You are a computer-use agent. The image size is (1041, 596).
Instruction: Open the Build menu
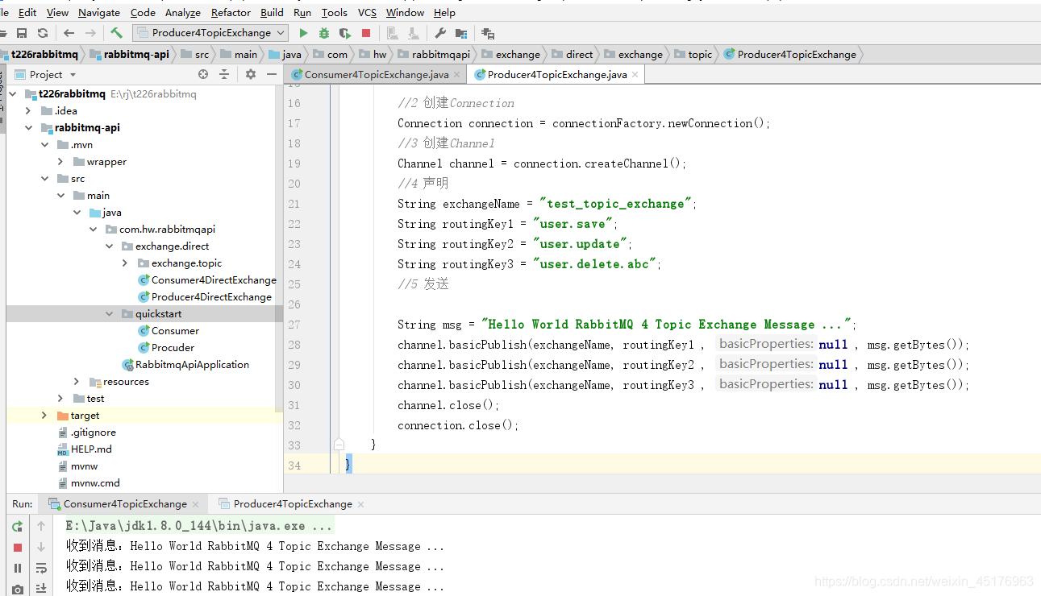coord(272,12)
